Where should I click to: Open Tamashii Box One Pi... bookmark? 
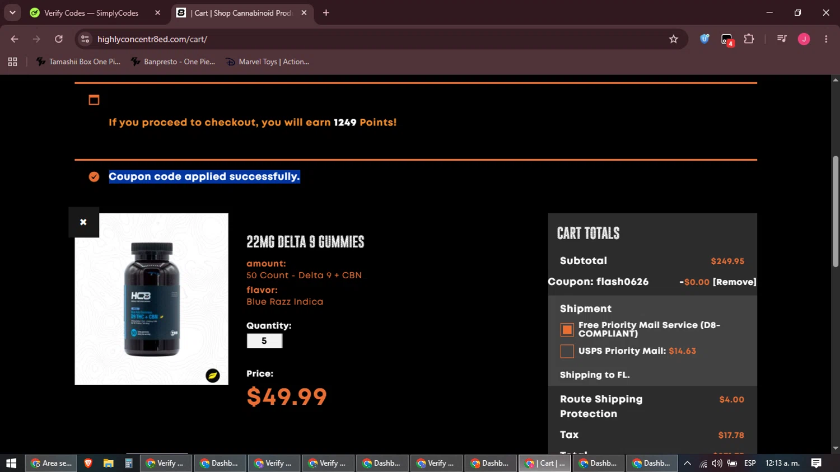pyautogui.click(x=78, y=62)
